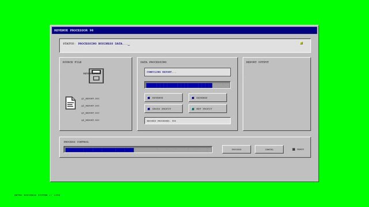Click the Cancel button

pos(269,149)
